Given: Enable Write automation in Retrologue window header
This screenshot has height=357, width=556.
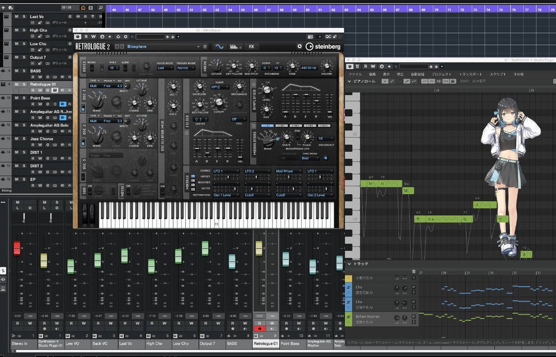Looking at the screenshot, I should coord(94,37).
